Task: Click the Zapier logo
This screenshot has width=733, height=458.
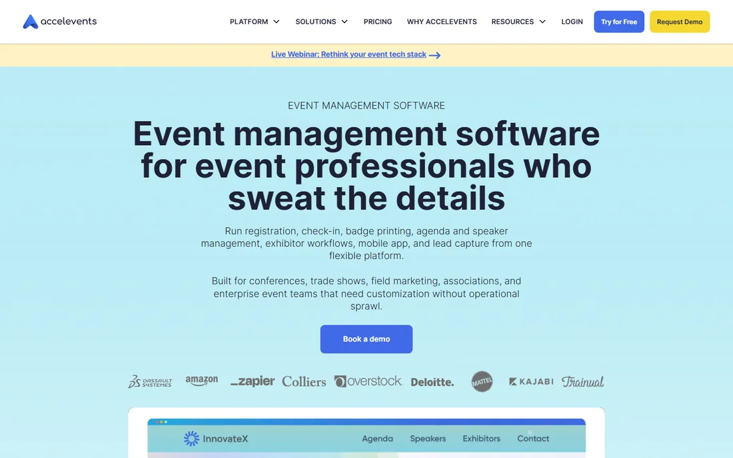Action: coord(253,381)
